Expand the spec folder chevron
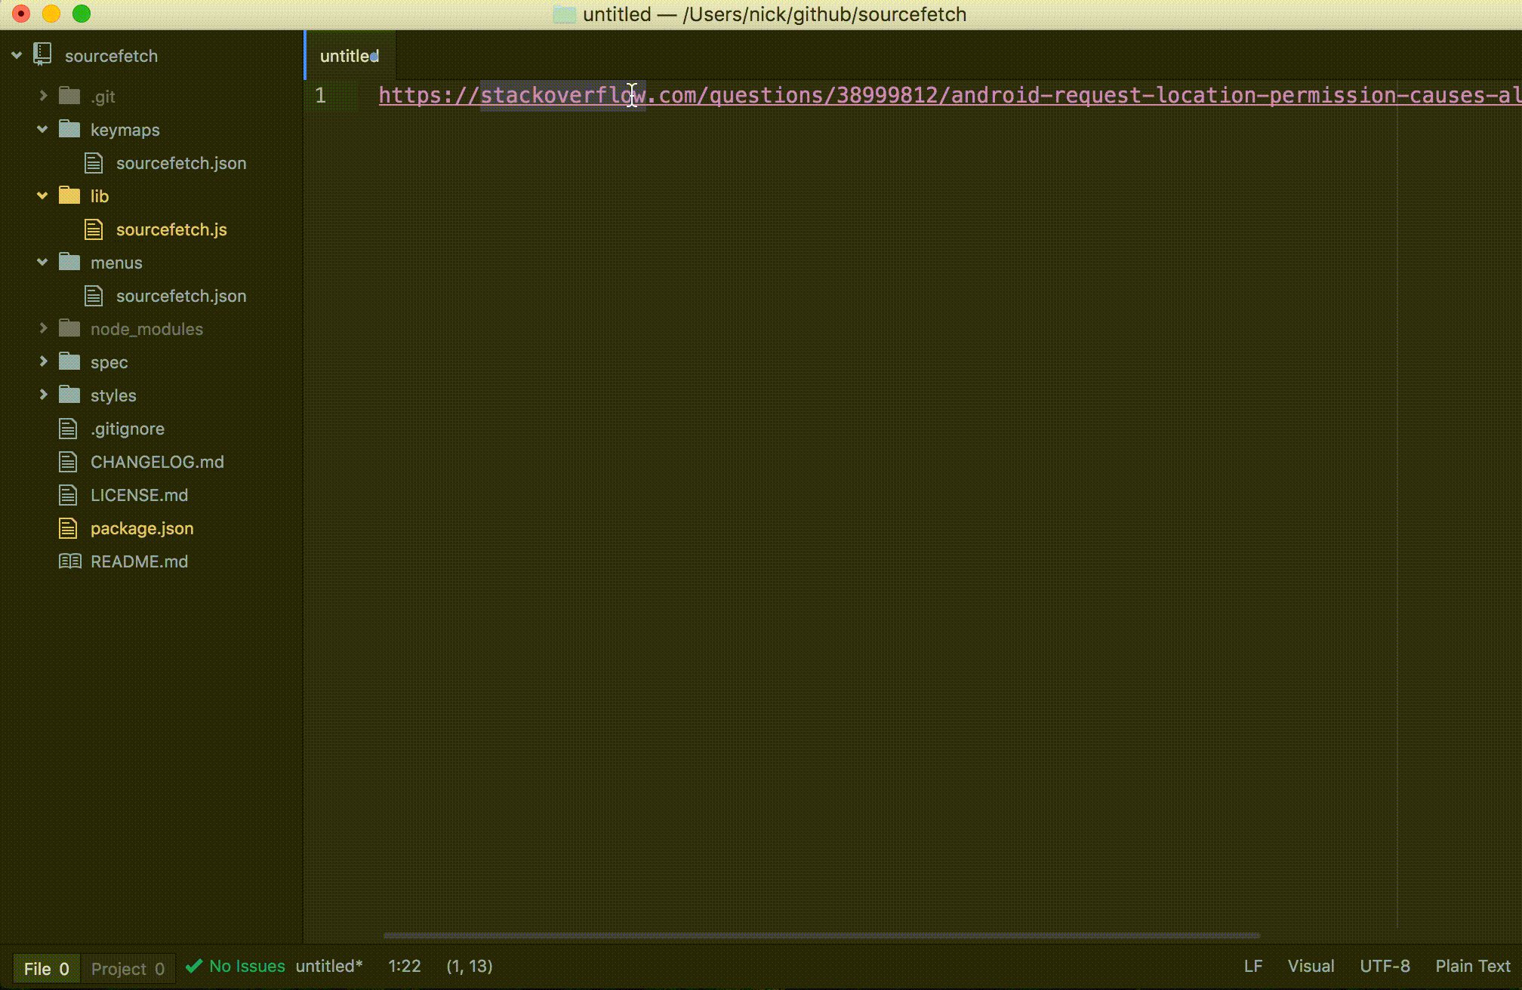The height and width of the screenshot is (990, 1522). tap(43, 362)
